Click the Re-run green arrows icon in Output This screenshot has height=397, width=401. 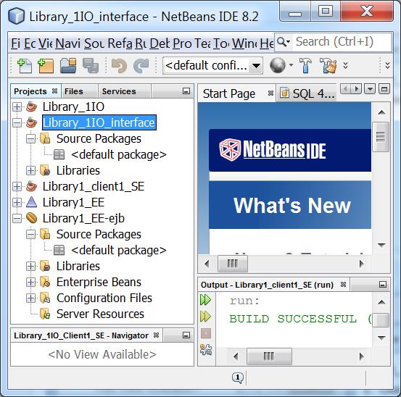206,300
